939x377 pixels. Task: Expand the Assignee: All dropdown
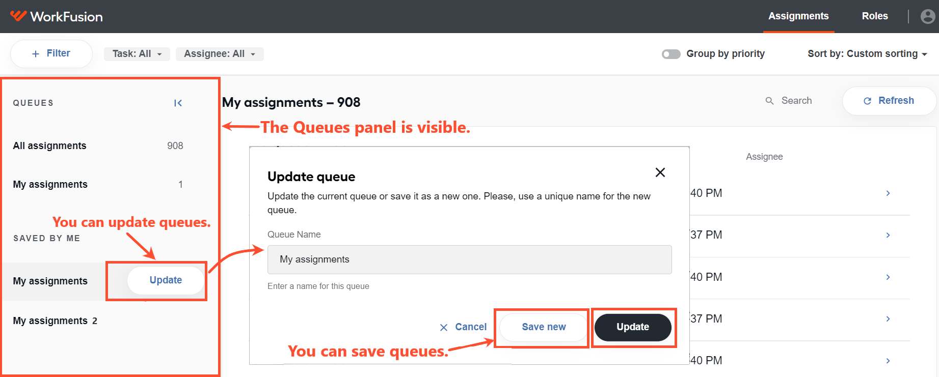[x=220, y=54]
